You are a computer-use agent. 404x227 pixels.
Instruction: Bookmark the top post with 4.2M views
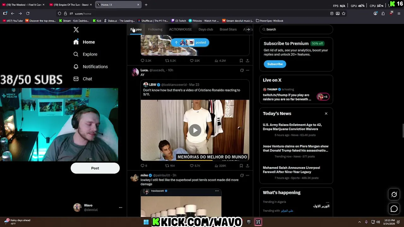click(x=241, y=61)
